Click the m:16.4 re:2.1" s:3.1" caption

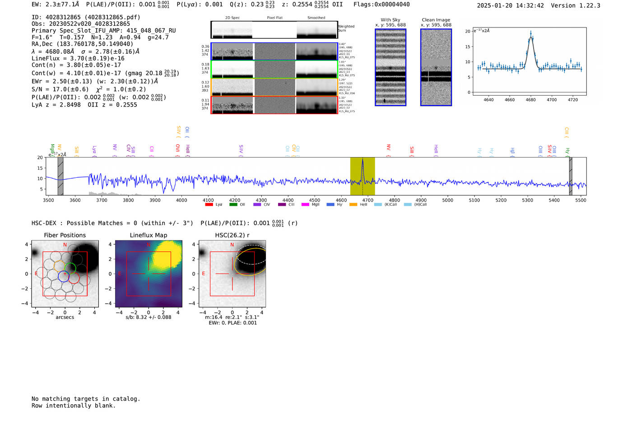(232, 317)
